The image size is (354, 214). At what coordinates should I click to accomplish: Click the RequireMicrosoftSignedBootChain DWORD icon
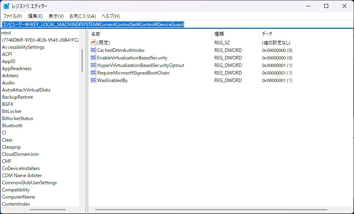coord(93,73)
